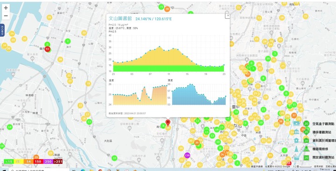Select the orange 43 station marker
336x171 pixels.
(x=247, y=74)
